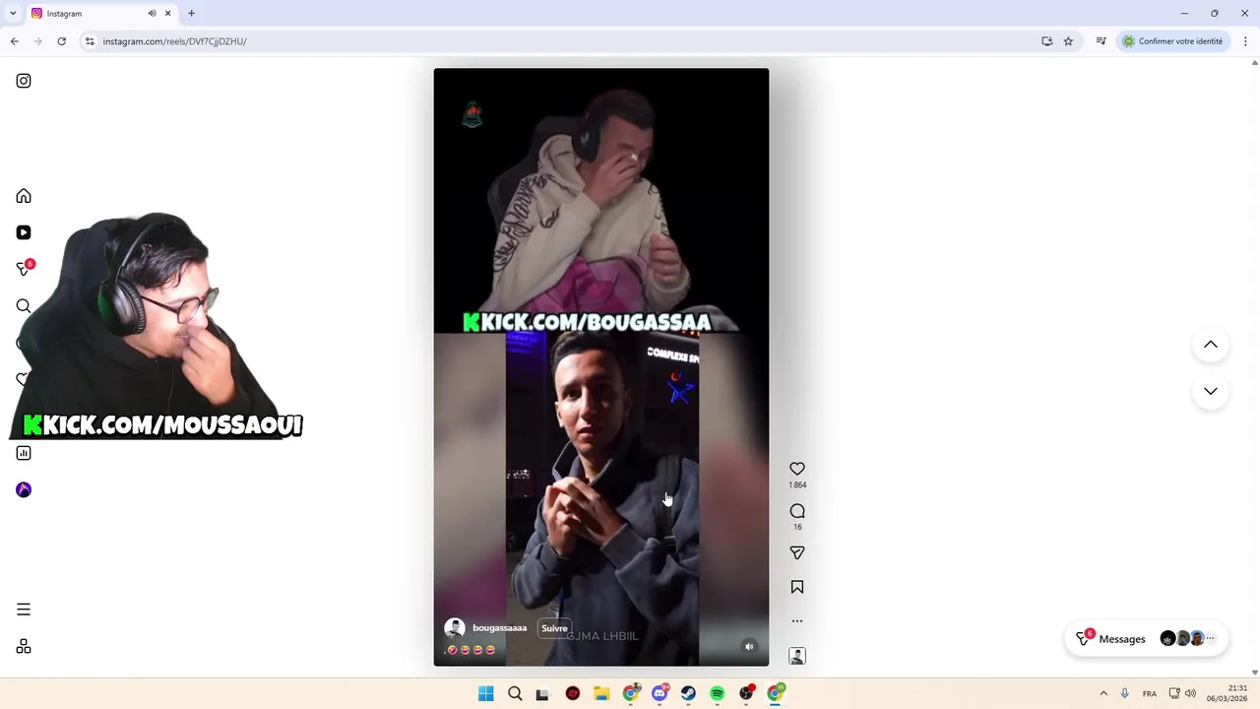Open your profile avatar in sidebar

click(24, 489)
